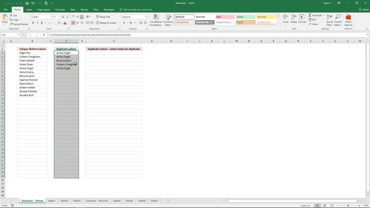The image size is (370, 208).
Task: Open the Developer ribbon tab
Action: [x=109, y=10]
